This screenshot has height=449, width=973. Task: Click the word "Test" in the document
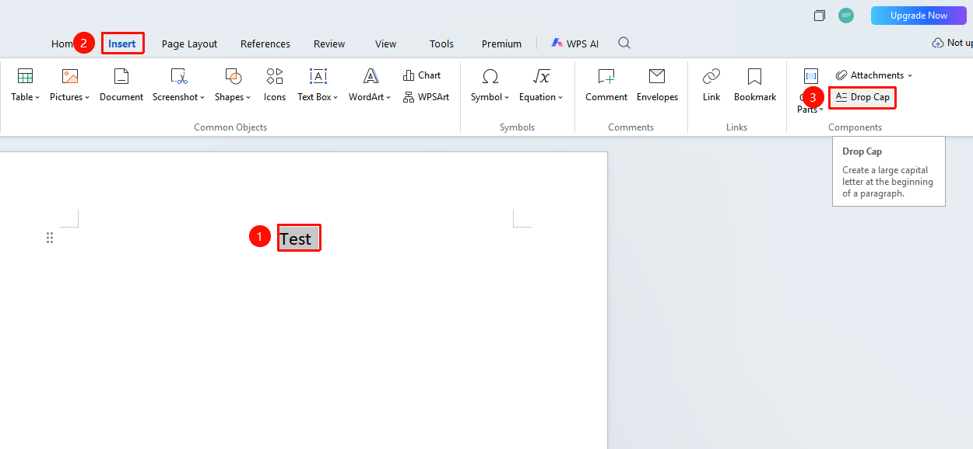[x=296, y=239]
